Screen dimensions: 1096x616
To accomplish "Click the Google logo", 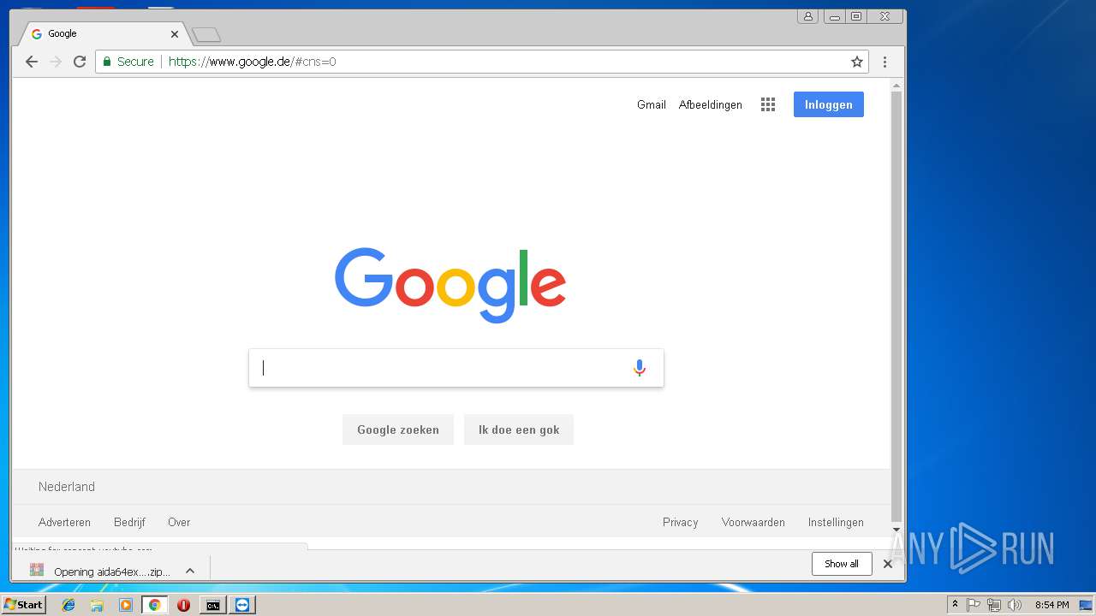I will click(450, 286).
